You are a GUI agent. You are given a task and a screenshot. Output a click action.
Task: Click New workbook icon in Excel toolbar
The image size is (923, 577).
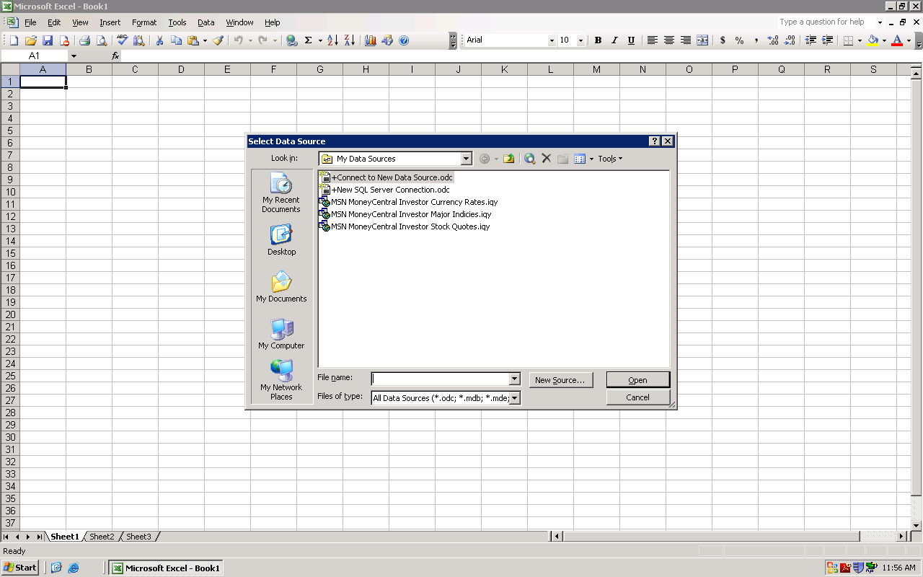click(14, 40)
